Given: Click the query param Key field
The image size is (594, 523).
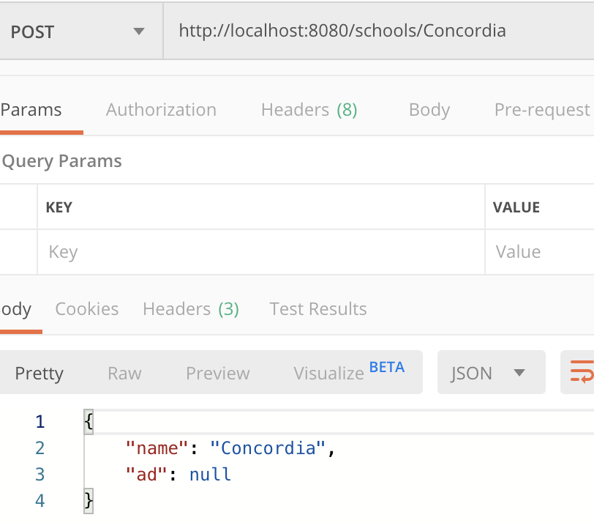Looking at the screenshot, I should (x=261, y=252).
